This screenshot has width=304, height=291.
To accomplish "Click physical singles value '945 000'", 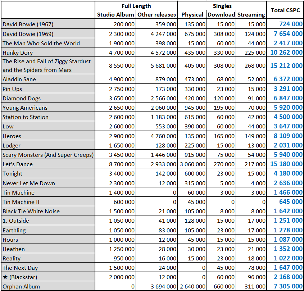I will 195,108.
